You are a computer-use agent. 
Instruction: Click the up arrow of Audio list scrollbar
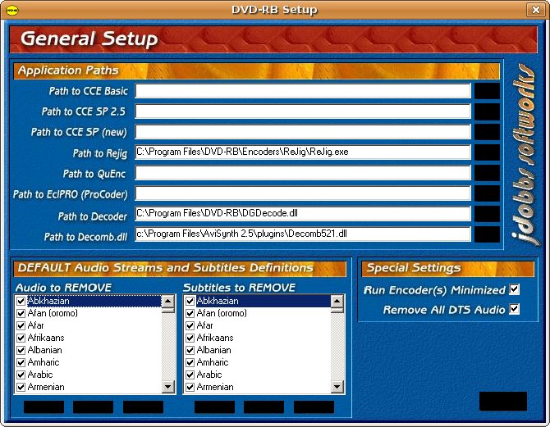(168, 302)
